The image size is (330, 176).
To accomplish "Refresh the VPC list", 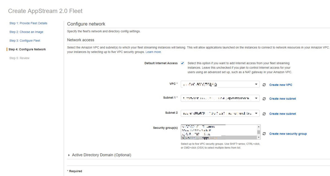I will [264, 84].
